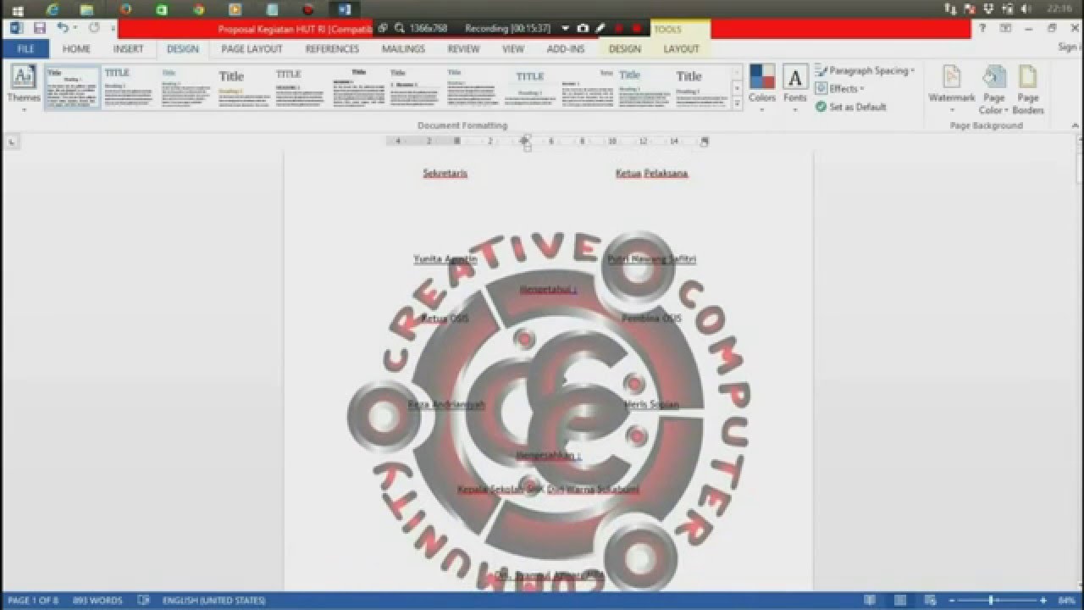
Task: Open the Themes gallery
Action: (x=24, y=88)
